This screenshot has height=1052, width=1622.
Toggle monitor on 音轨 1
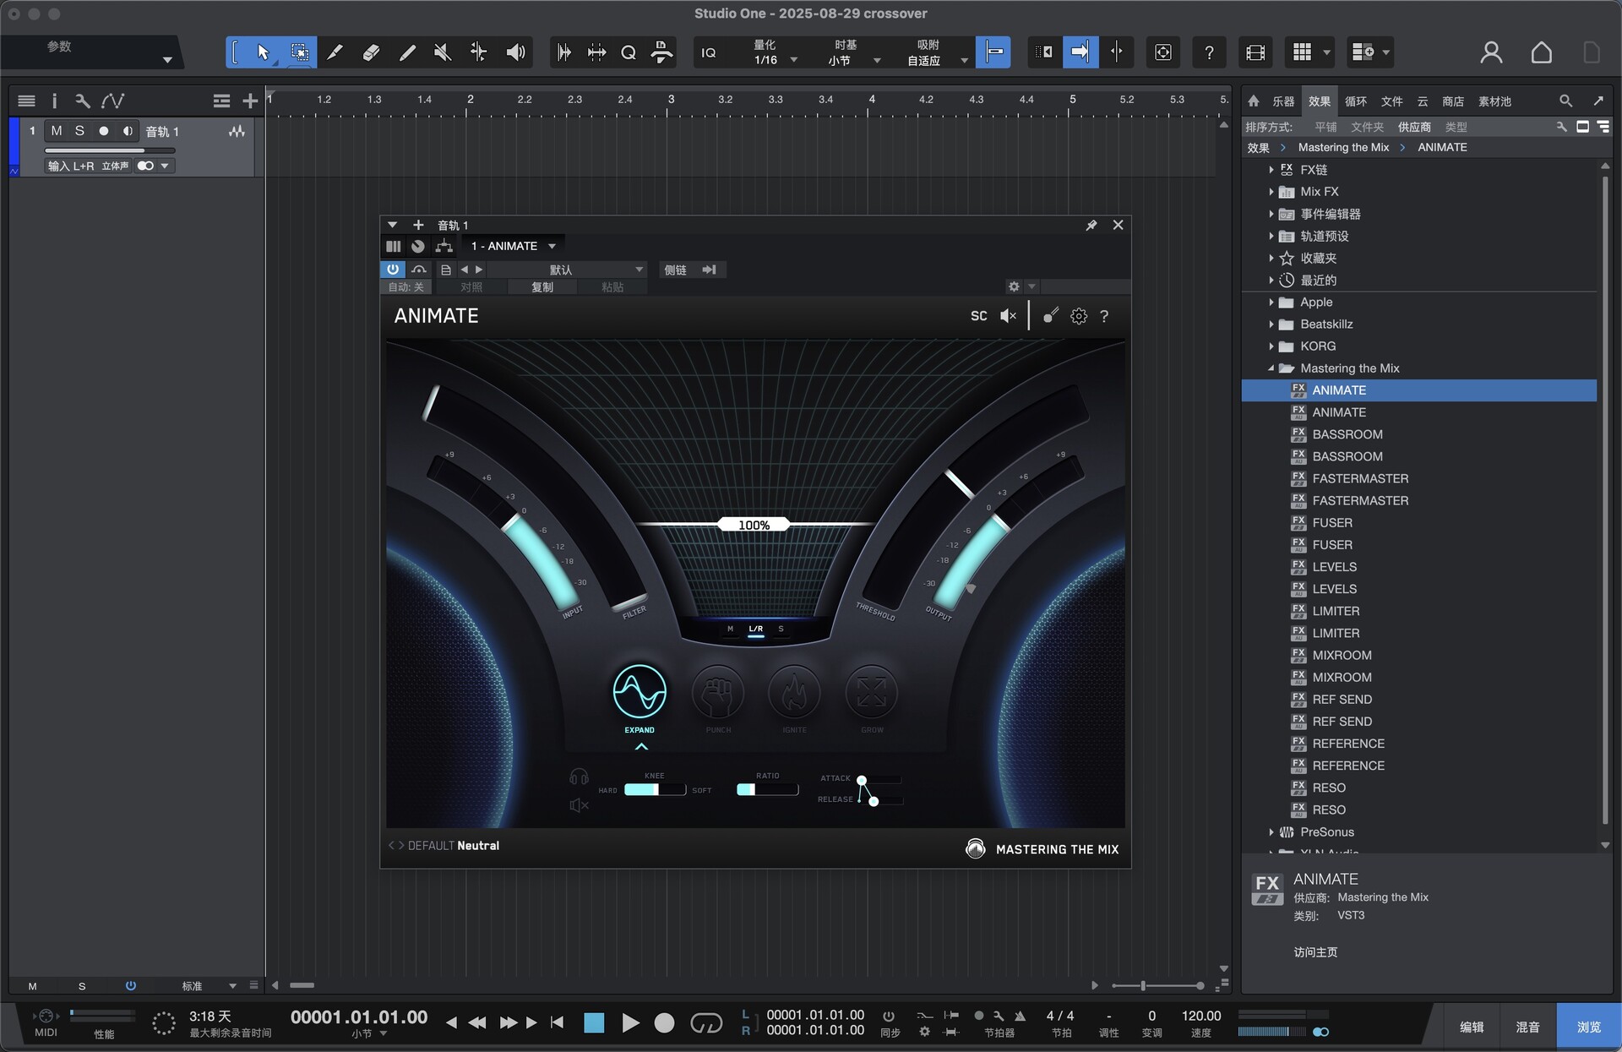coord(128,131)
